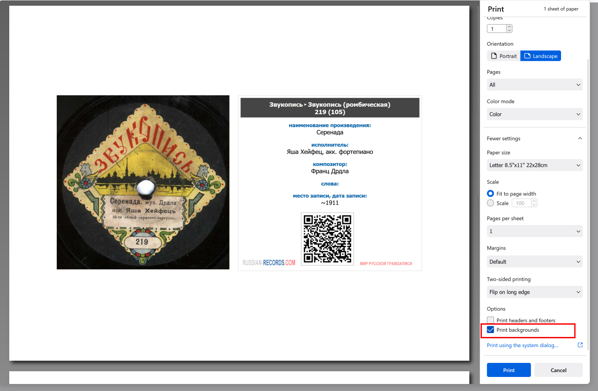This screenshot has height=391, width=598.
Task: Select Landscape orientation
Action: click(x=540, y=56)
